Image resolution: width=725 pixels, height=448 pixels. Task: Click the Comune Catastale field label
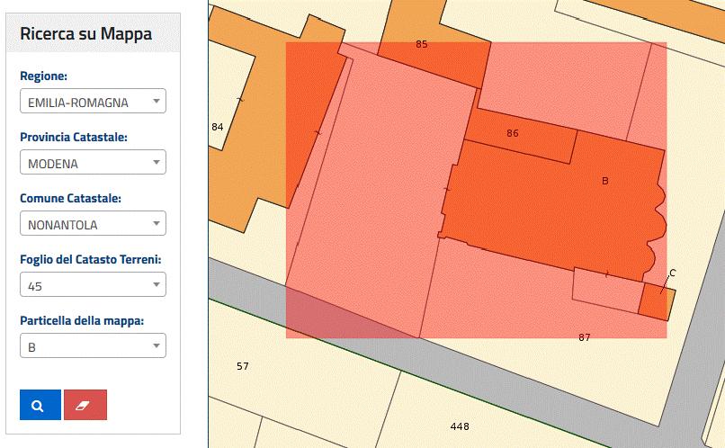[x=70, y=198]
